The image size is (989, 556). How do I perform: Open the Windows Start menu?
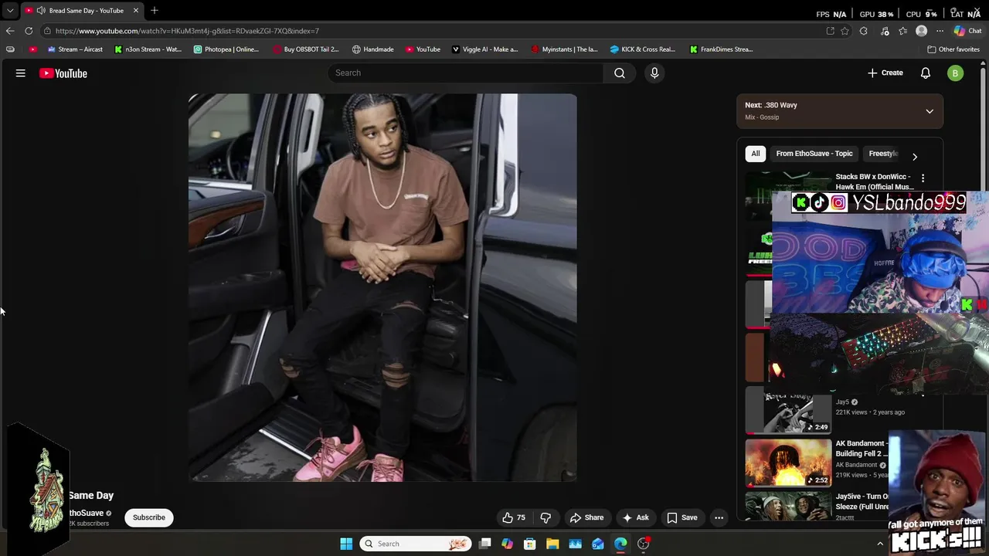click(x=346, y=544)
